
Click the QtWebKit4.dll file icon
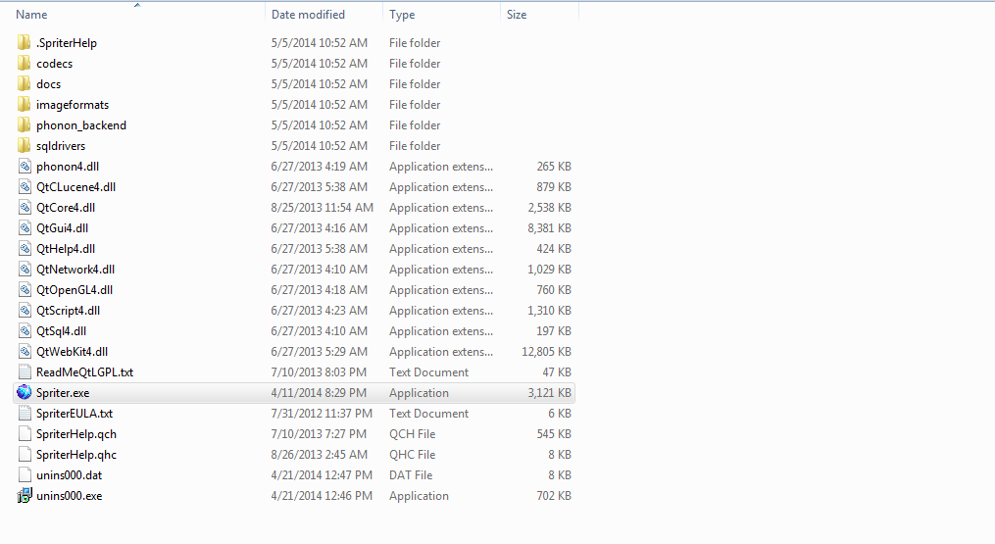pyautogui.click(x=25, y=352)
